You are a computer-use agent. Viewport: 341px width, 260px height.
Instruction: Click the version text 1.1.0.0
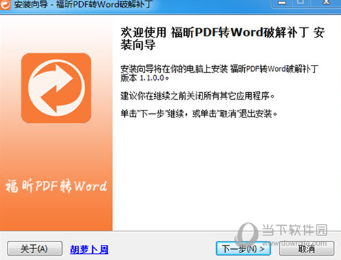tap(152, 78)
